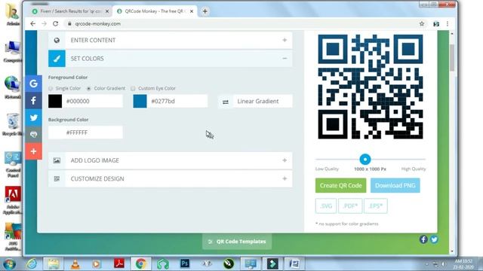Swap gradient colors with the arrows icon
483x271 pixels.
[226, 102]
